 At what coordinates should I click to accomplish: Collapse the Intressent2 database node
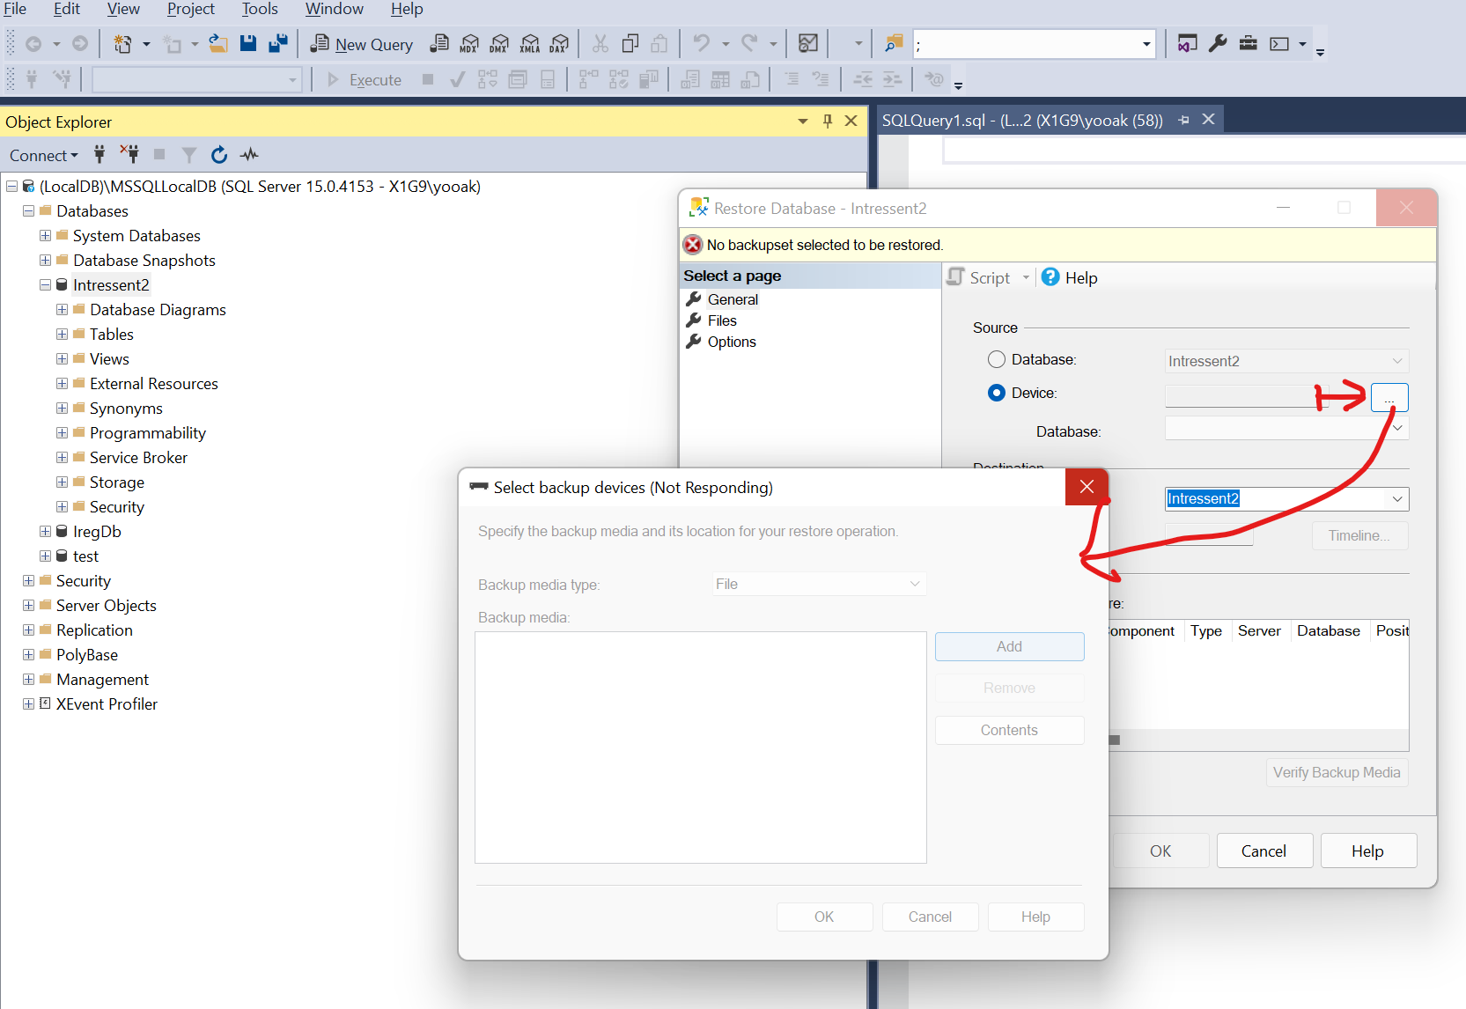45,284
